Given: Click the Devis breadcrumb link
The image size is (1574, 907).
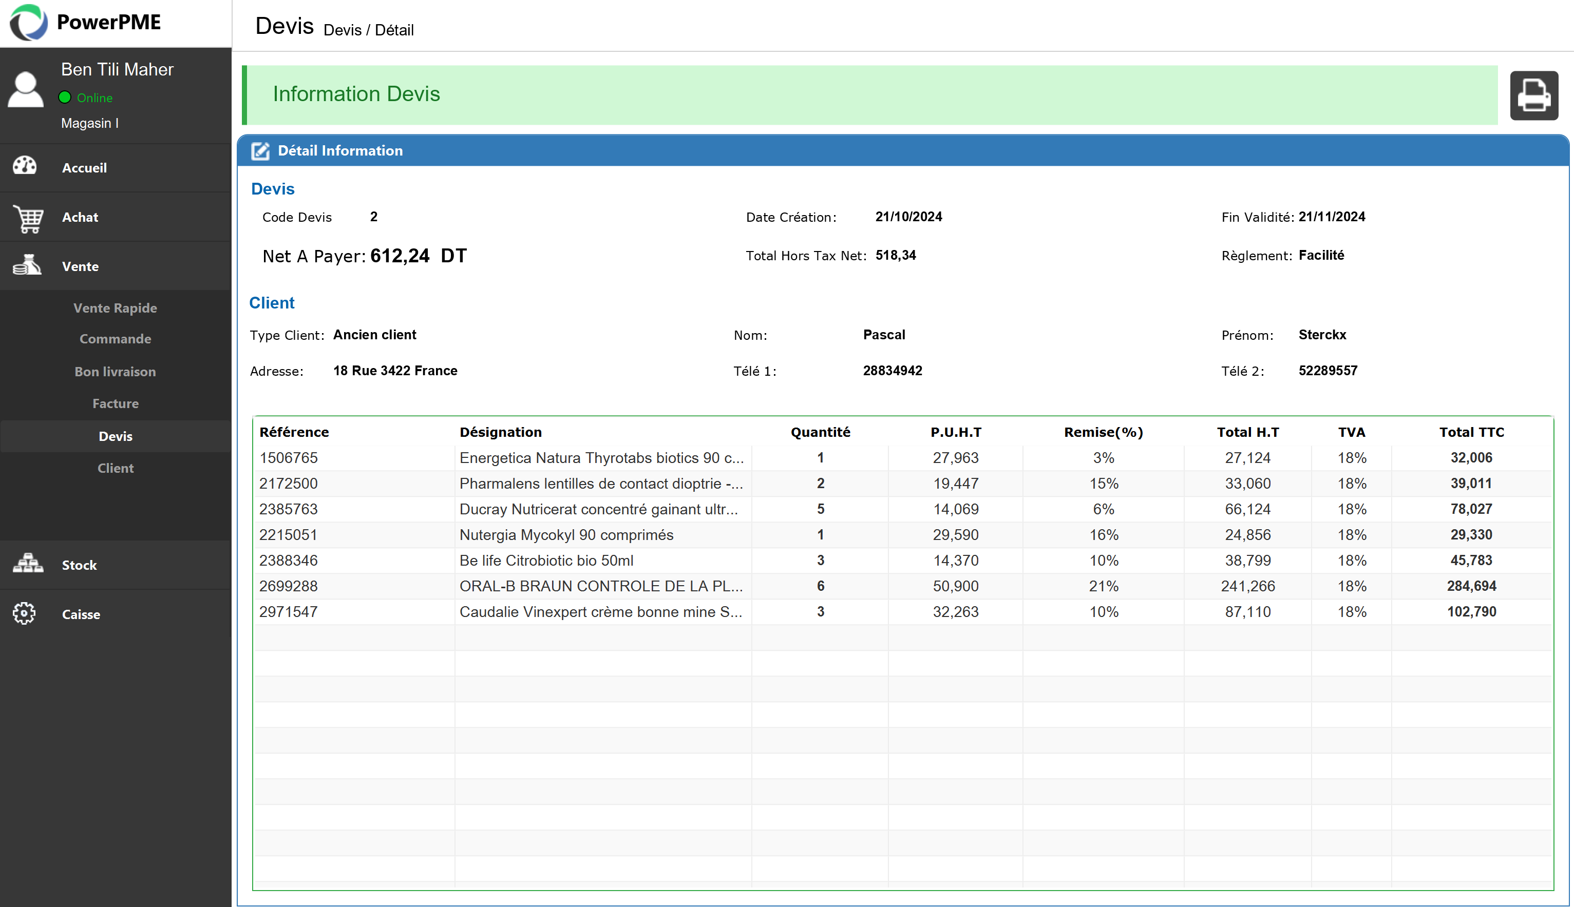Looking at the screenshot, I should [342, 30].
